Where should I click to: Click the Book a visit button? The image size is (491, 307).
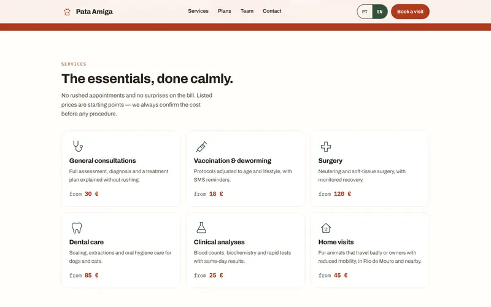click(410, 12)
